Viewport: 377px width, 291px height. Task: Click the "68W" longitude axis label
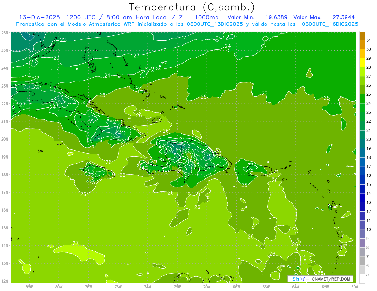pyautogui.click(x=237, y=287)
